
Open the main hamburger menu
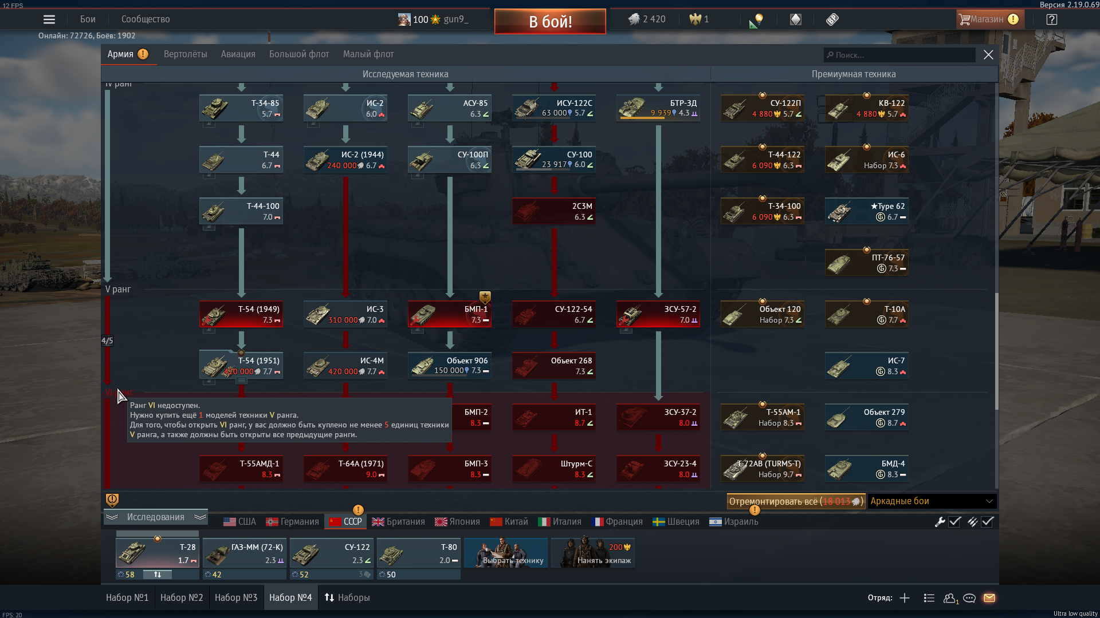tap(49, 19)
